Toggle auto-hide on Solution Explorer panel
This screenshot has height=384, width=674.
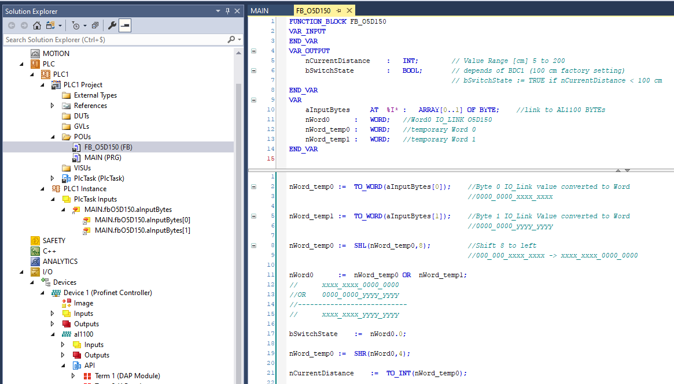(x=227, y=10)
